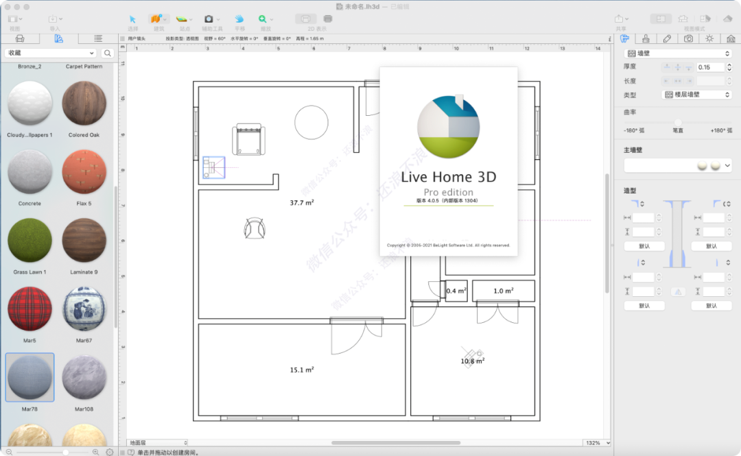Screen dimensions: 741x456
Task: Activate the pan hand tool (平移)
Action: pyautogui.click(x=239, y=19)
